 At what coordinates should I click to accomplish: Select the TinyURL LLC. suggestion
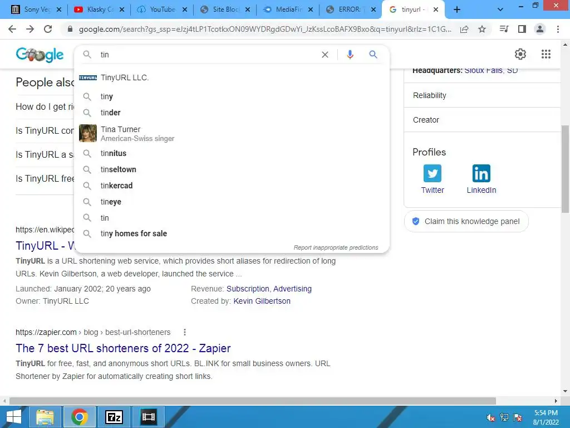pyautogui.click(x=232, y=77)
